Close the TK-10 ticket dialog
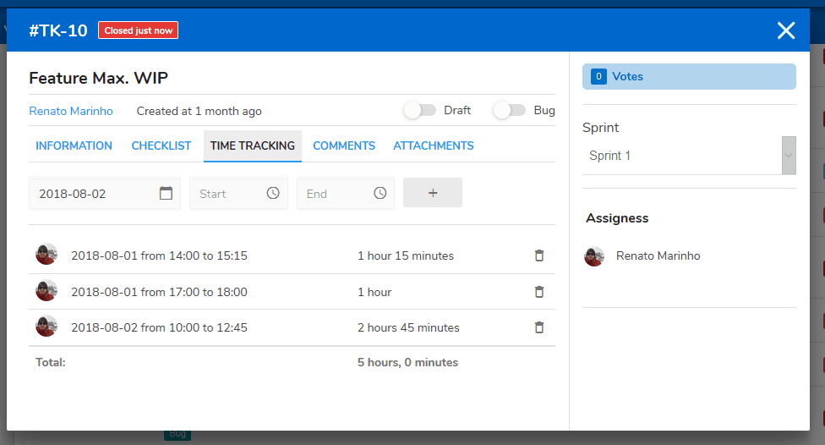The width and height of the screenshot is (825, 445). [786, 31]
